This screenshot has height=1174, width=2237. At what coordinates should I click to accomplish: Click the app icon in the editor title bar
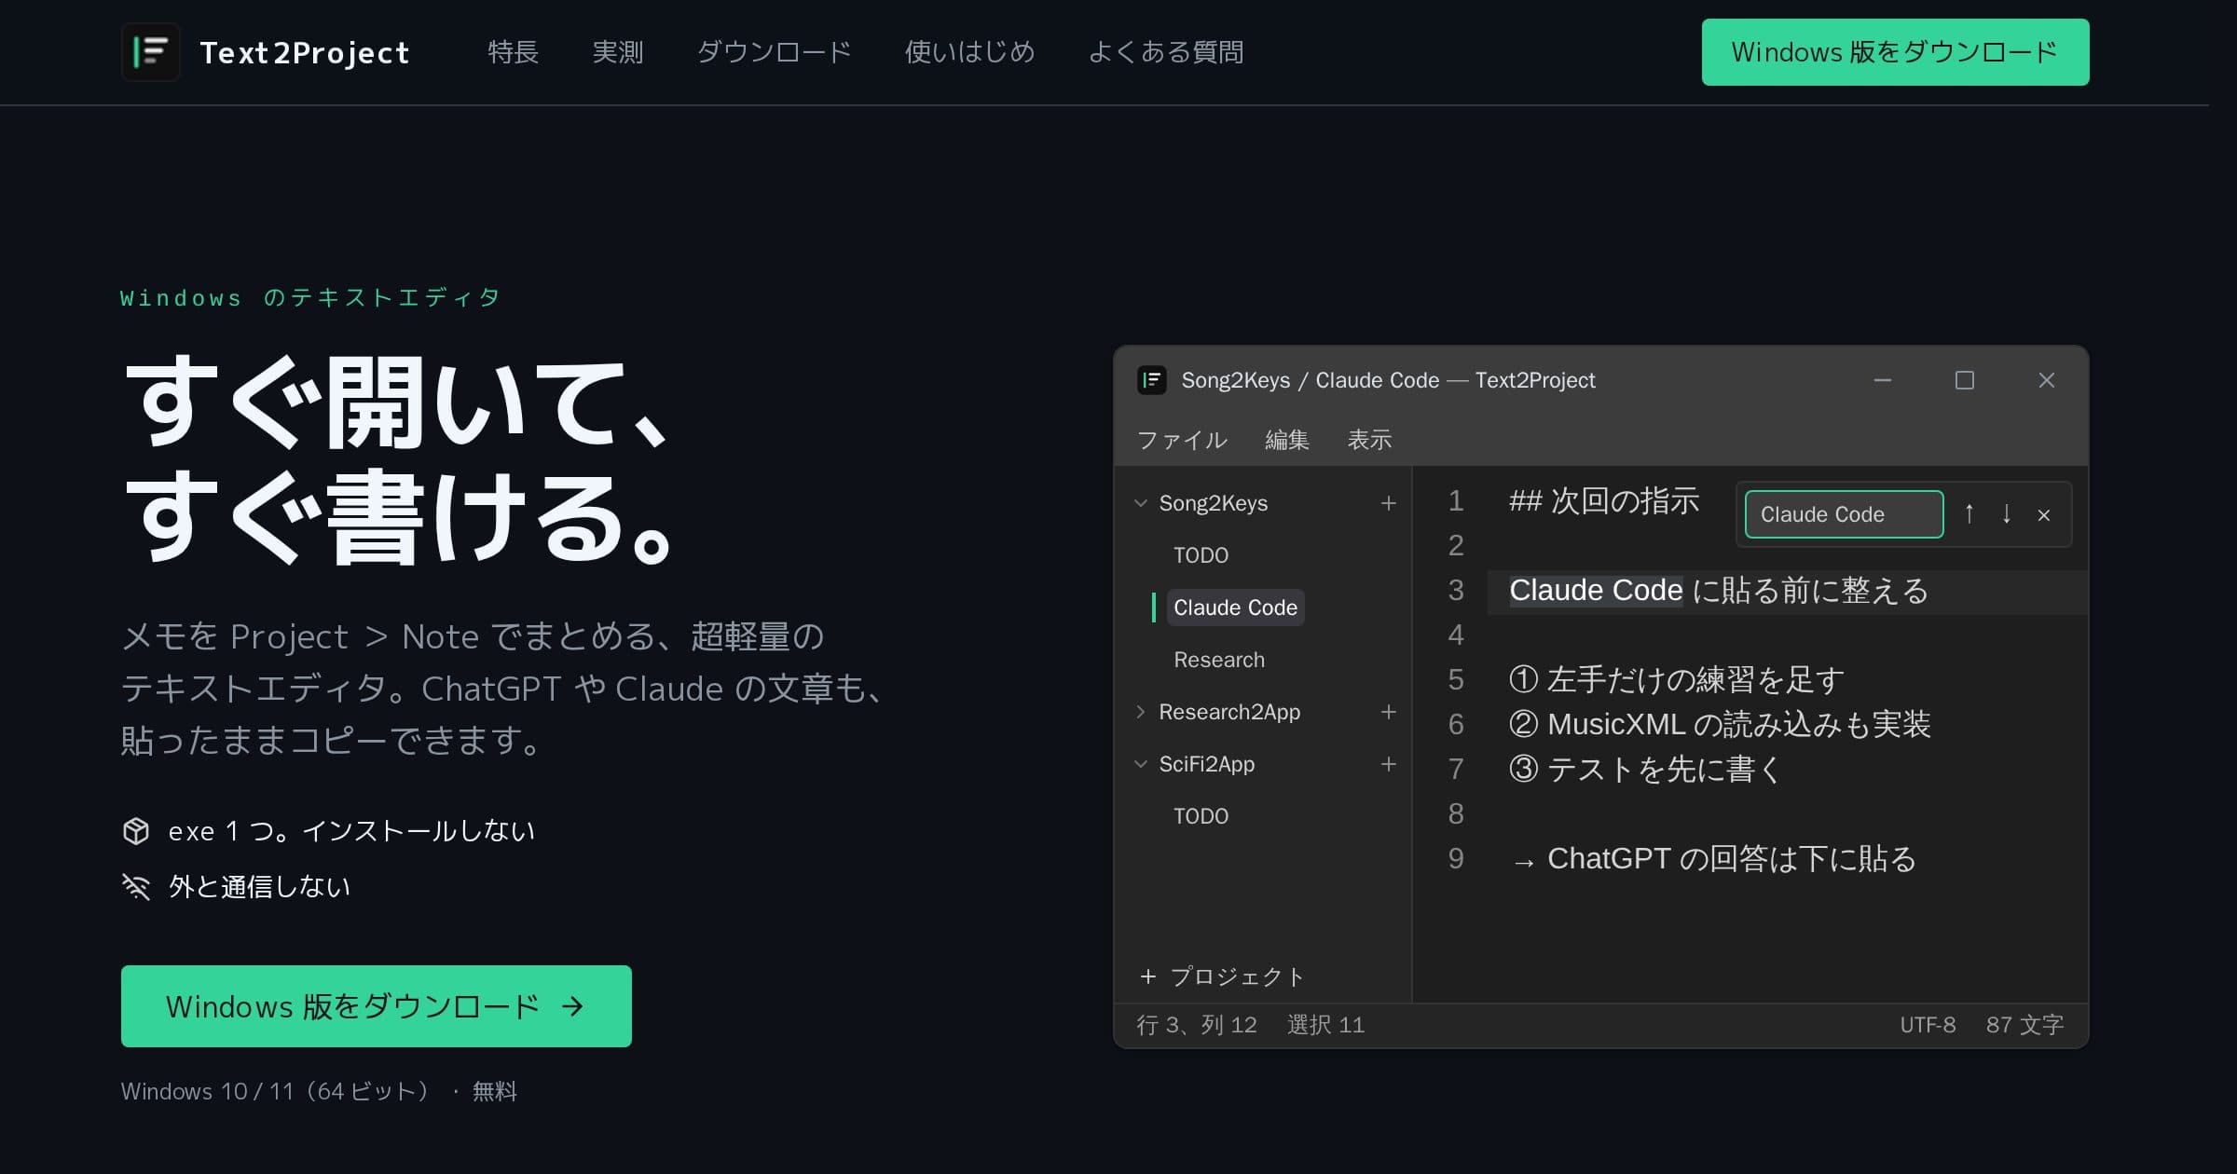1152,380
